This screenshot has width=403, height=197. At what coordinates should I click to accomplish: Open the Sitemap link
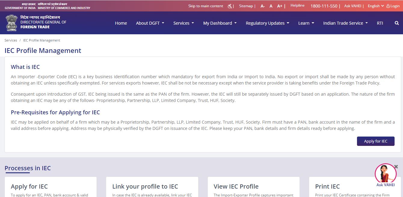click(246, 6)
